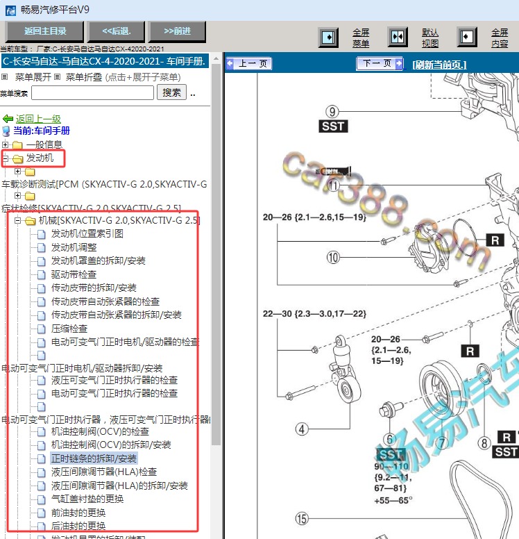Click the full-screen content panel icon
The width and height of the screenshot is (519, 539).
point(467,37)
